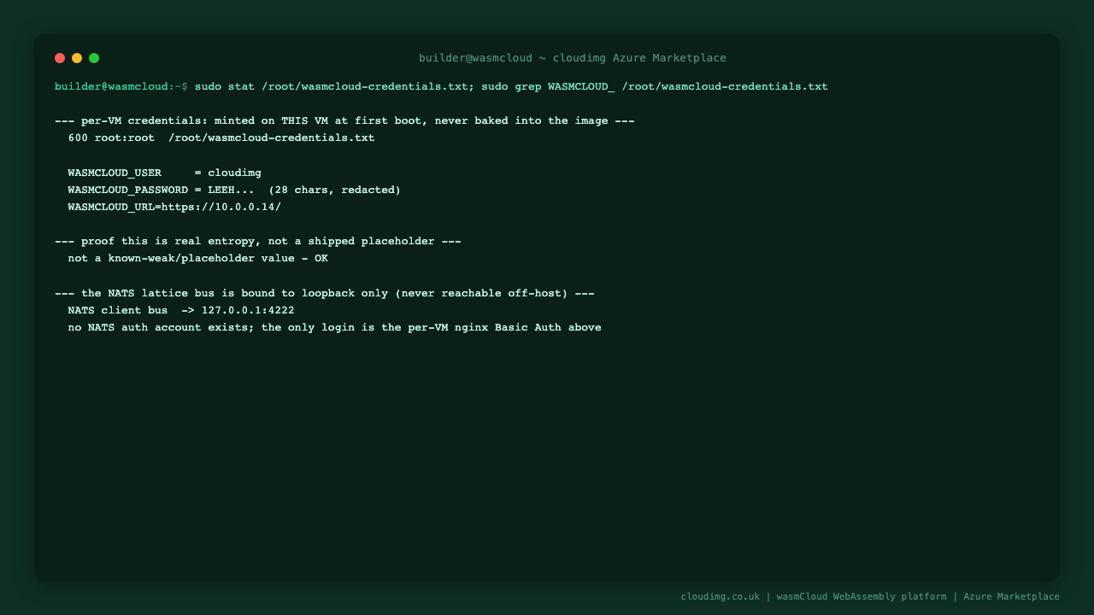Click the 'WASMCLOUD_URL=https://10.0.0.14/' line
1094x615 pixels.
174,207
